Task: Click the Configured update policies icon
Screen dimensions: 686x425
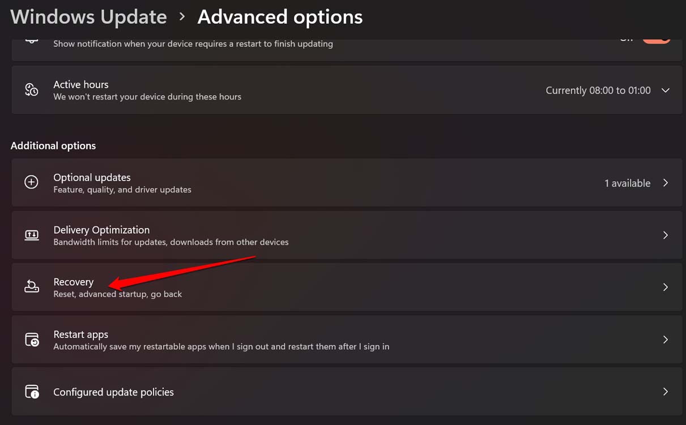Action: click(x=32, y=392)
